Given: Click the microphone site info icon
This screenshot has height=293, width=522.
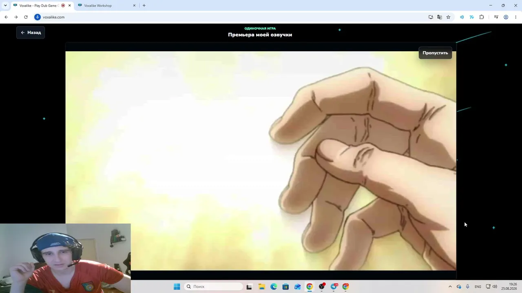Looking at the screenshot, I should pos(38,17).
